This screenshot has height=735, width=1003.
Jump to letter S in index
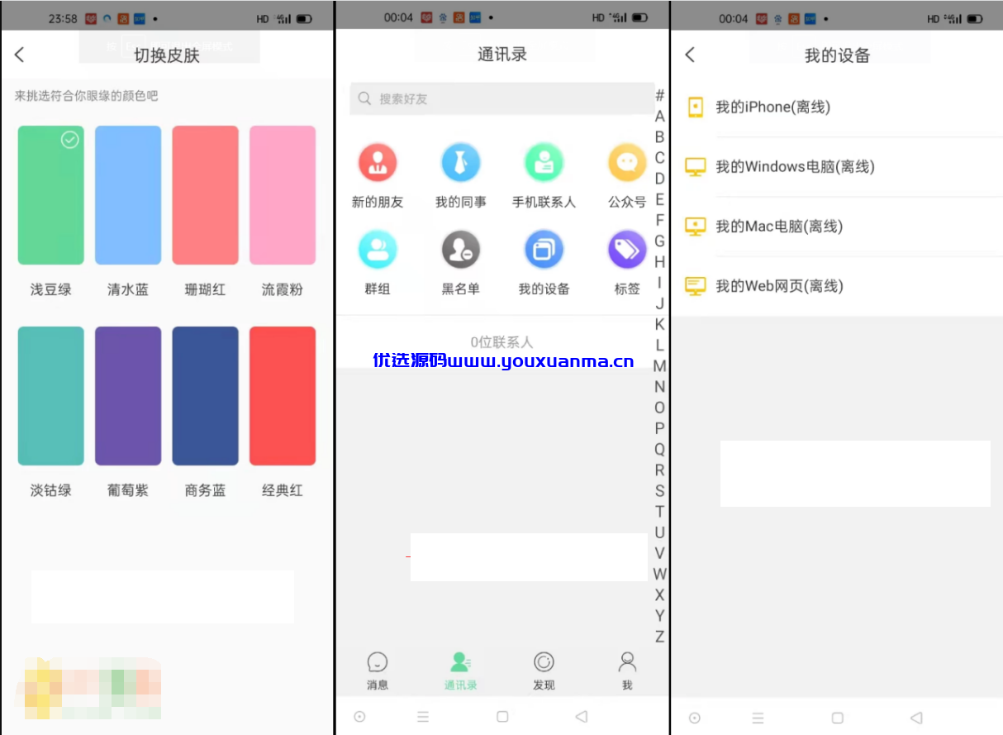click(659, 491)
